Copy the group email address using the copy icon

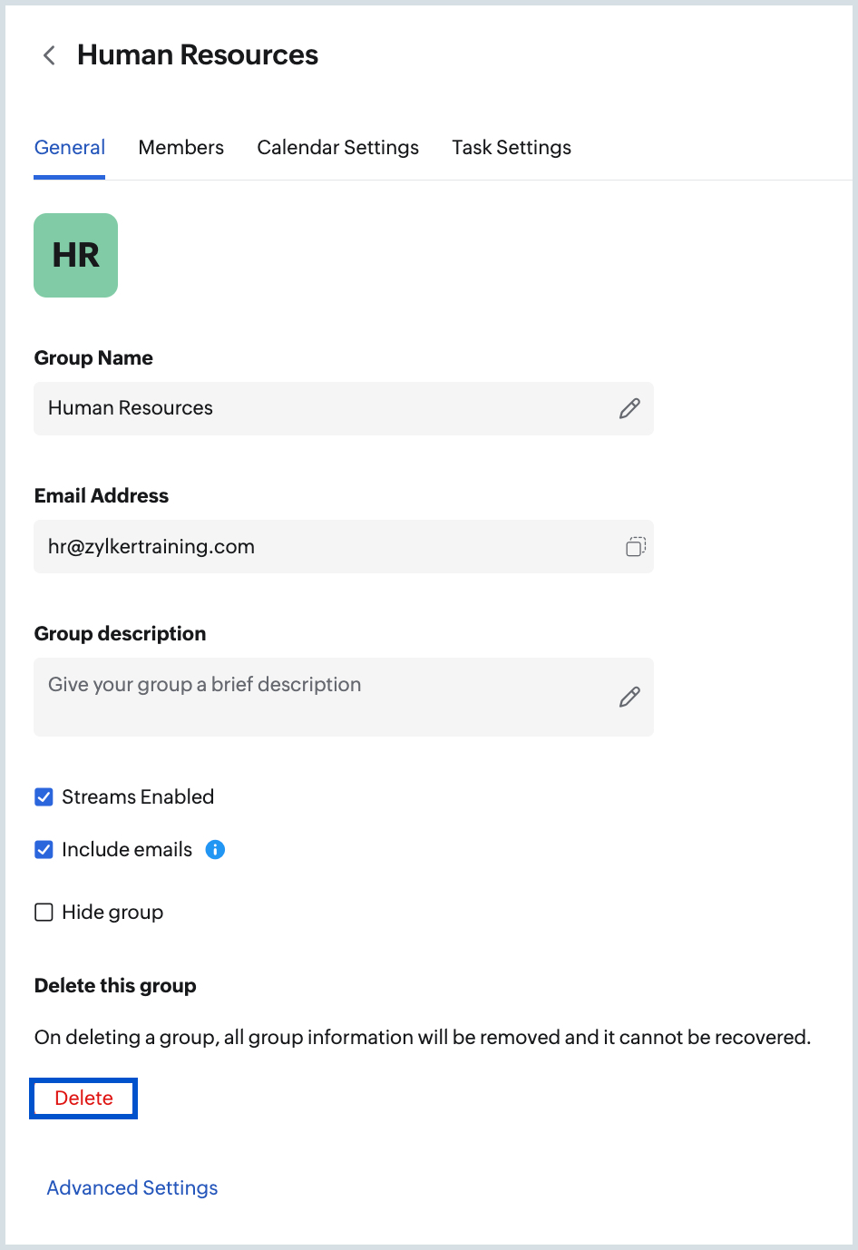pos(635,546)
